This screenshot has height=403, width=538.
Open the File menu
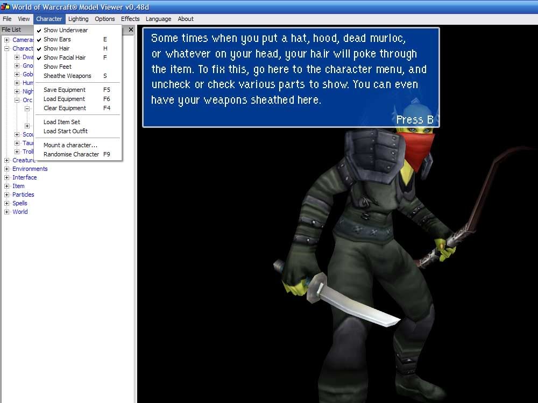[x=7, y=19]
